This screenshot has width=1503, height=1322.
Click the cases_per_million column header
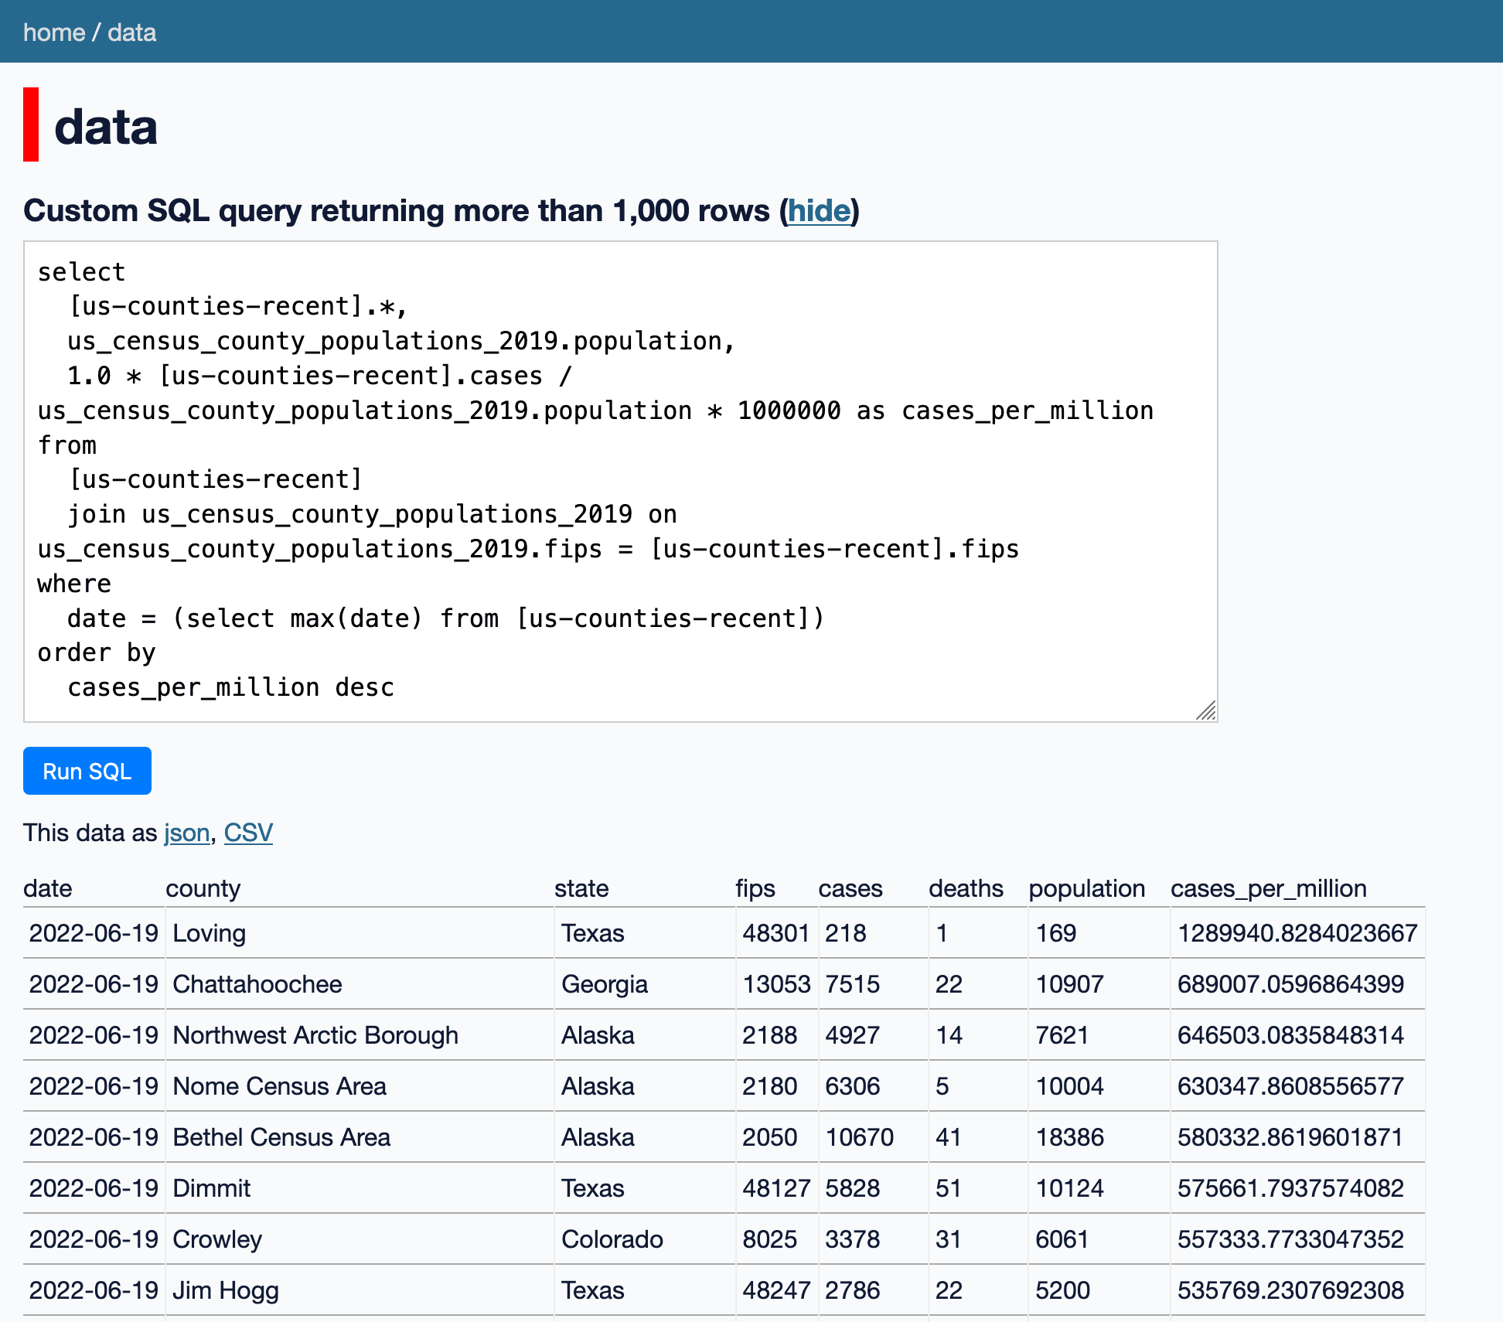(x=1269, y=888)
